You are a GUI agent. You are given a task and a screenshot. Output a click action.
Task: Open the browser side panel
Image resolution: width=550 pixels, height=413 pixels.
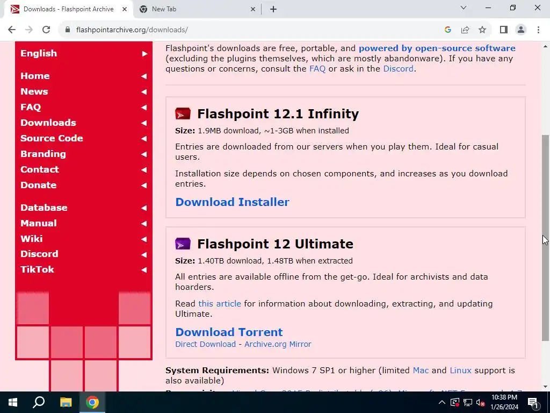click(x=504, y=30)
